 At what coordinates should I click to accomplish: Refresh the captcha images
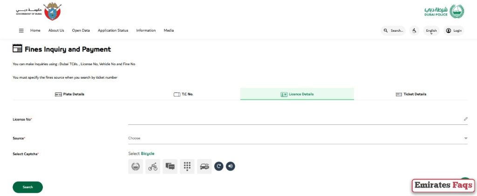tap(219, 166)
